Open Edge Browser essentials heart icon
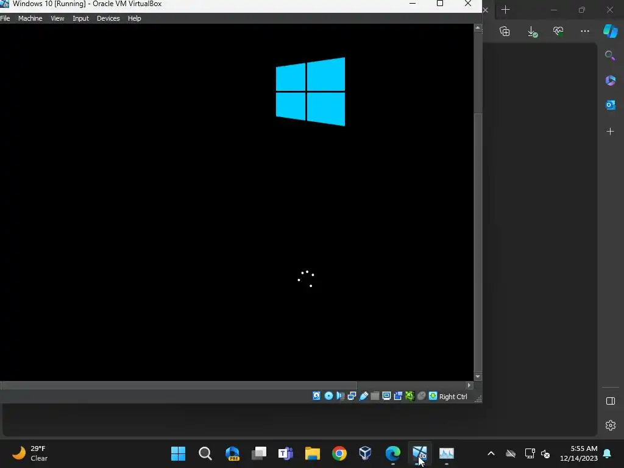 coord(558,31)
